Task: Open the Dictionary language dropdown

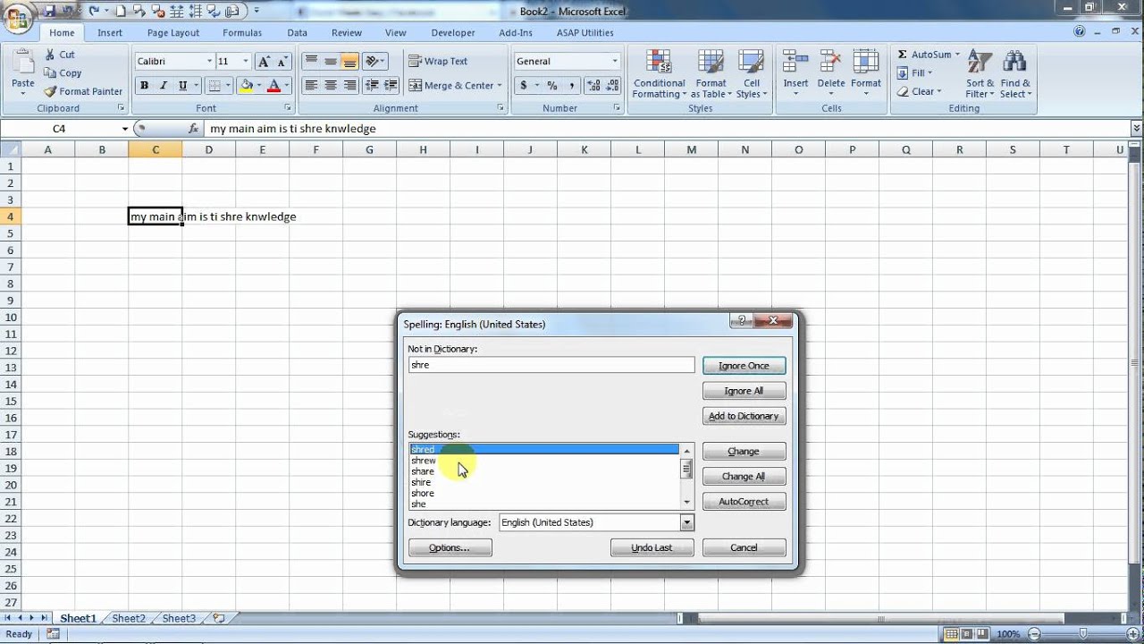Action: (686, 523)
